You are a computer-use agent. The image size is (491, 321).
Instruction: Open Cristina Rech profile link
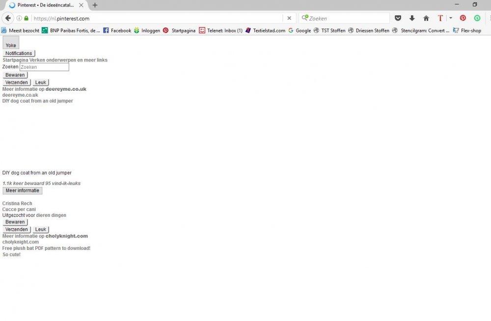point(17,203)
